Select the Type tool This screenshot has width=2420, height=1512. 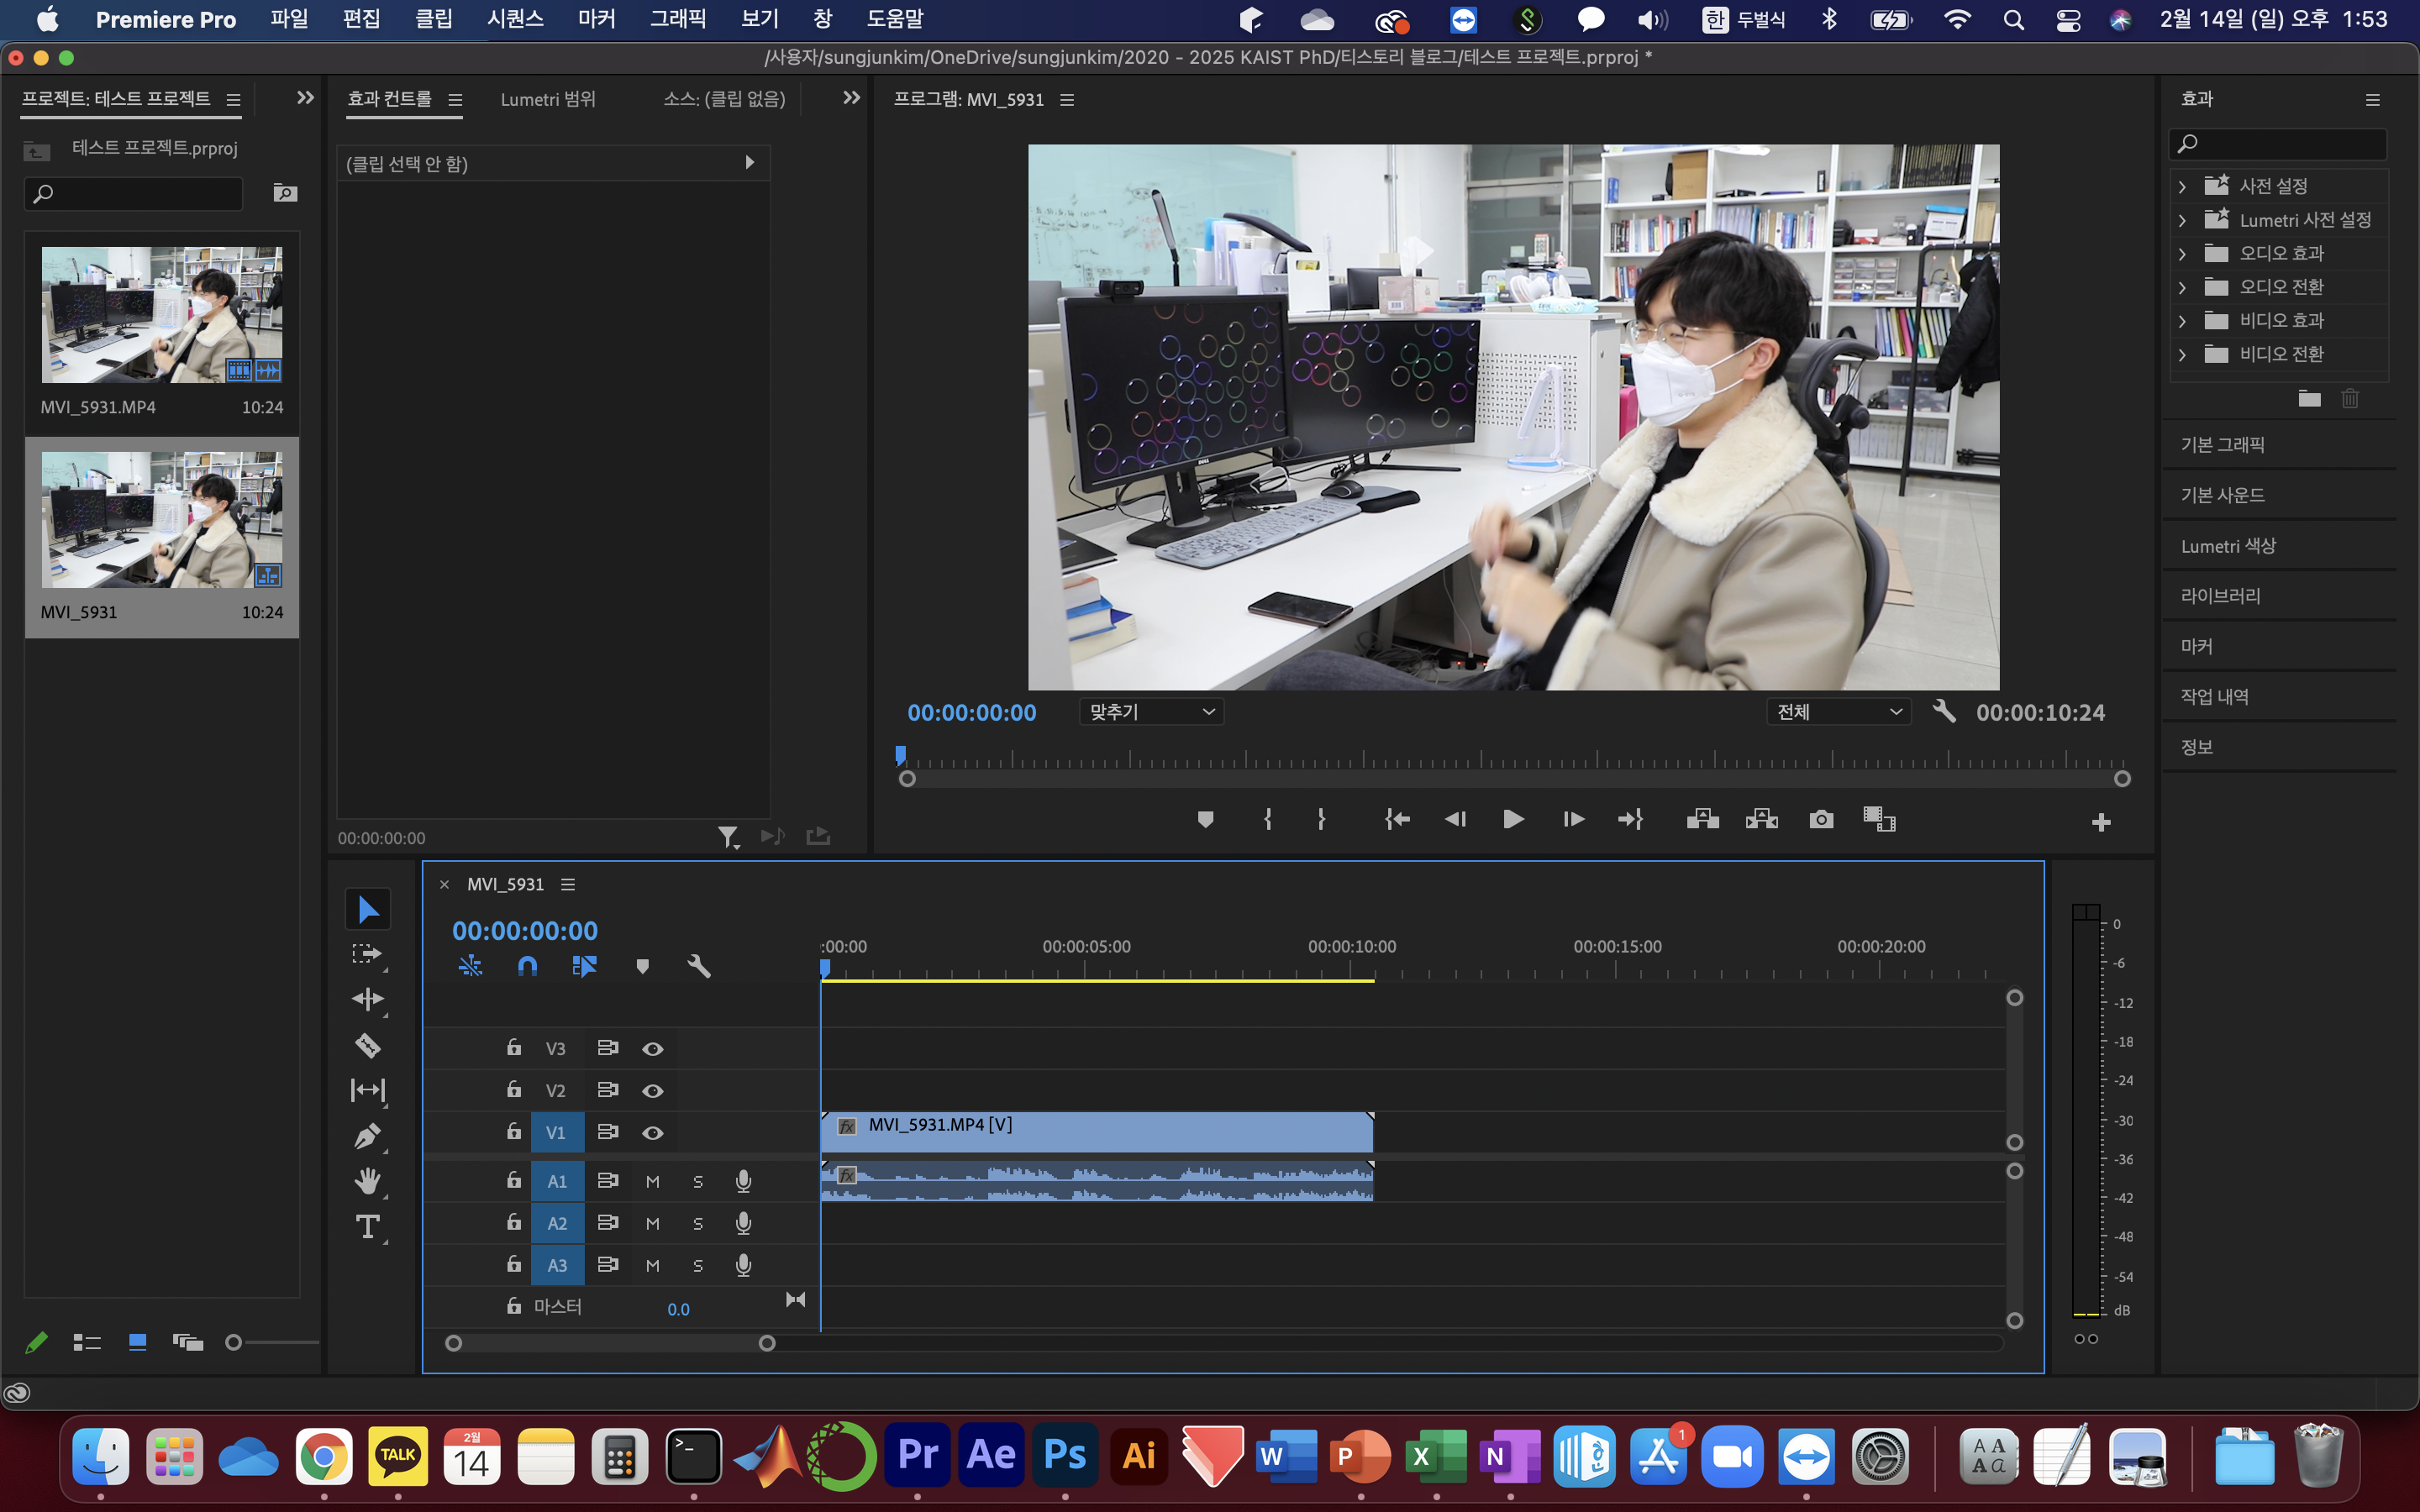click(x=367, y=1226)
